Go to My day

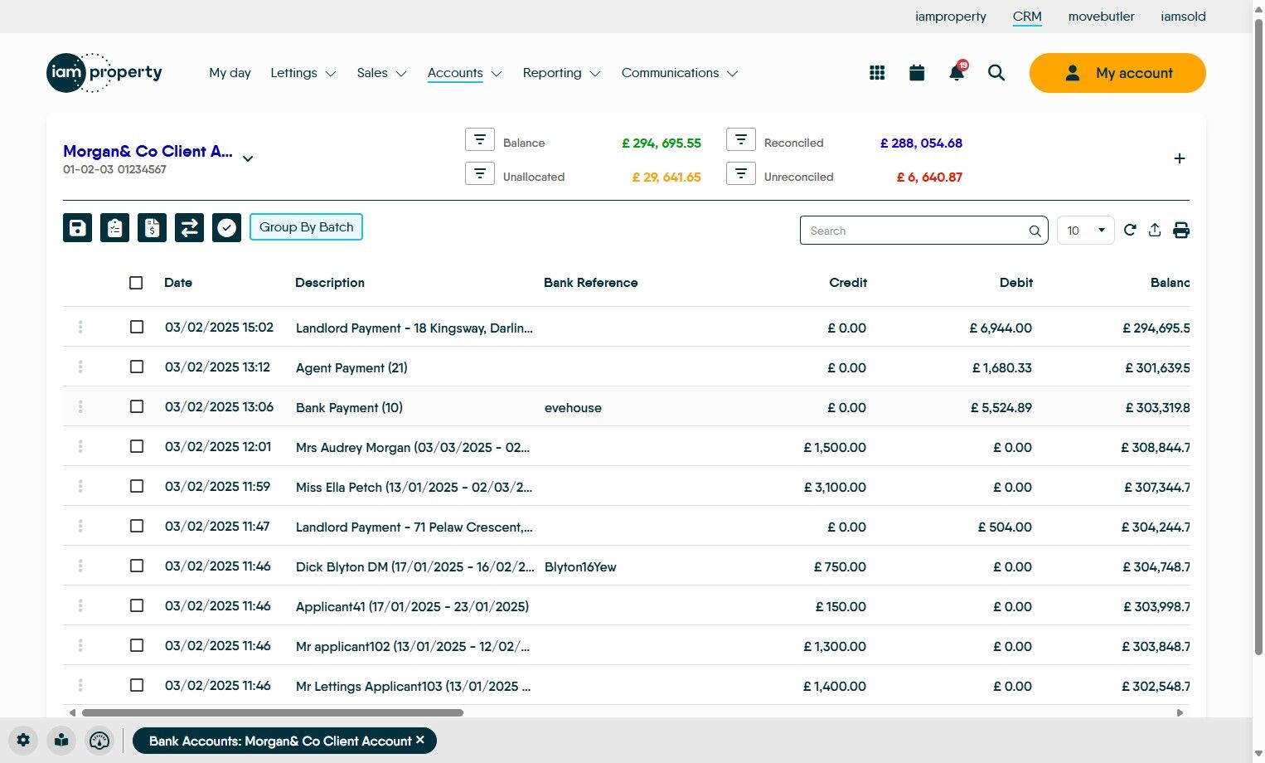point(230,73)
